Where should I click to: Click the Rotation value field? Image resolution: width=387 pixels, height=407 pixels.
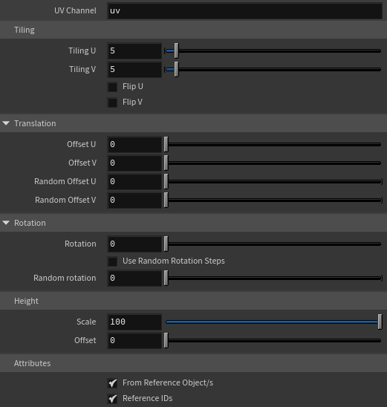(134, 244)
